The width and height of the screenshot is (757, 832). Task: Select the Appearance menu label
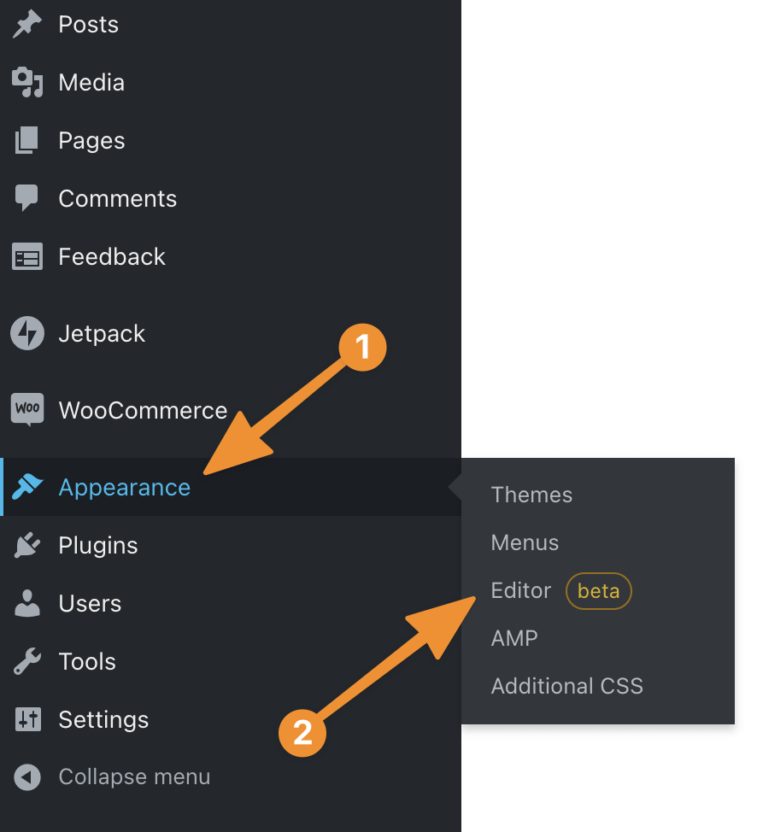(x=124, y=487)
